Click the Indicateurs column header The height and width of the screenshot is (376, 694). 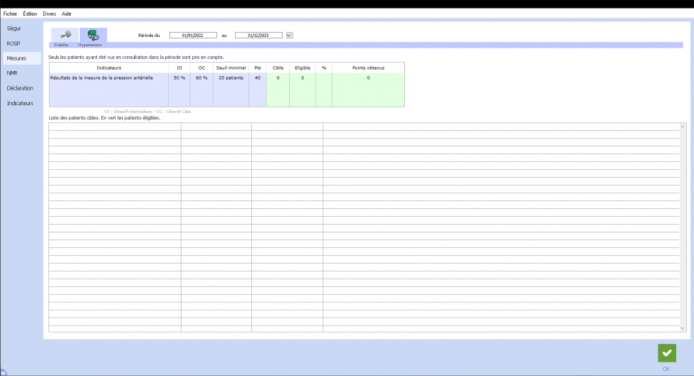[109, 68]
